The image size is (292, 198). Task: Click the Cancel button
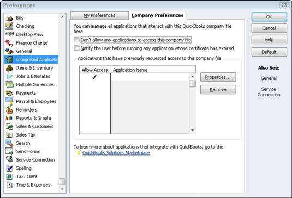tap(269, 28)
